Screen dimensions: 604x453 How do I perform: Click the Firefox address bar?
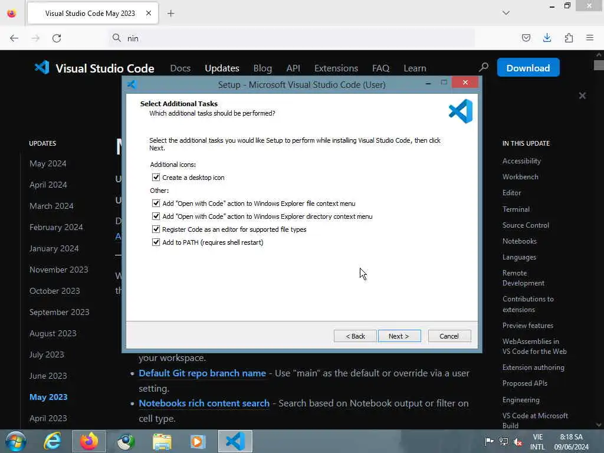[x=293, y=38]
